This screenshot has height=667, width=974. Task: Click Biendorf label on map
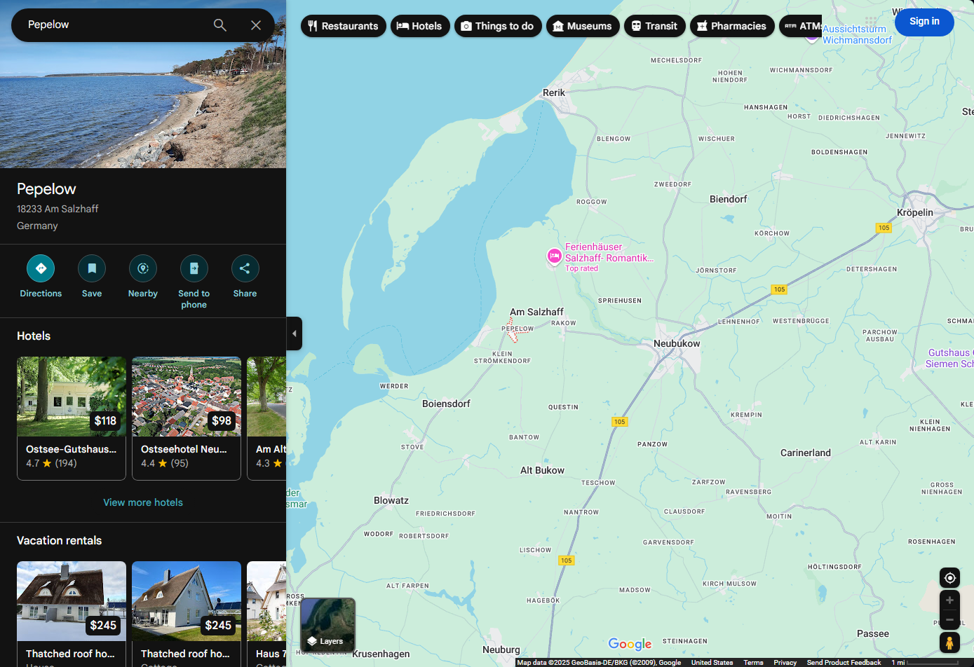click(x=728, y=199)
